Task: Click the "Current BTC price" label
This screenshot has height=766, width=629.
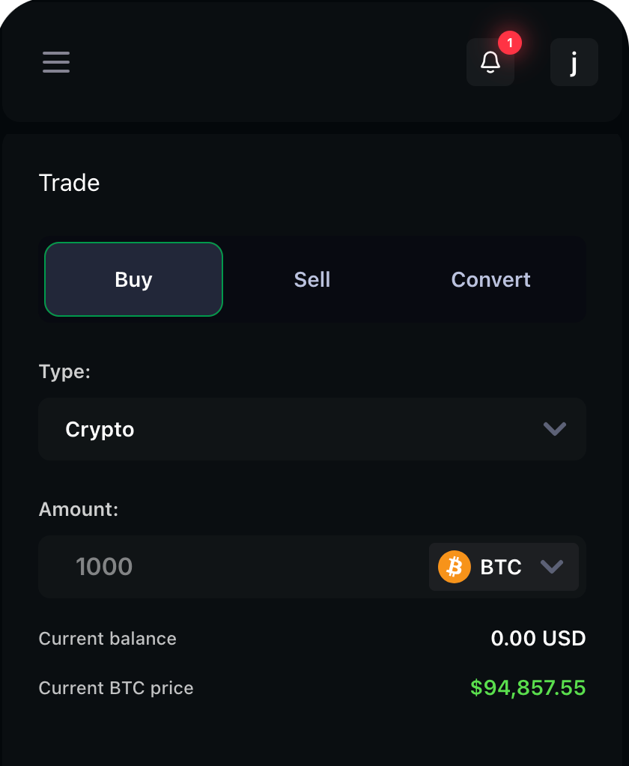Action: 116,688
